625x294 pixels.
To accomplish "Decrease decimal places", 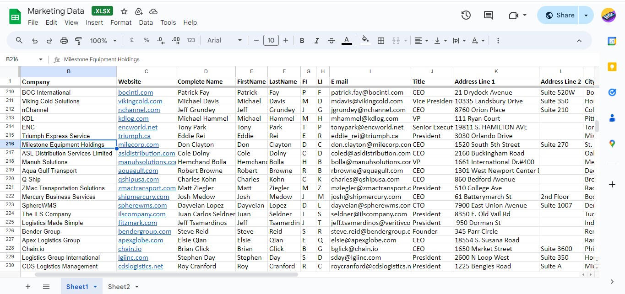I will pos(161,40).
